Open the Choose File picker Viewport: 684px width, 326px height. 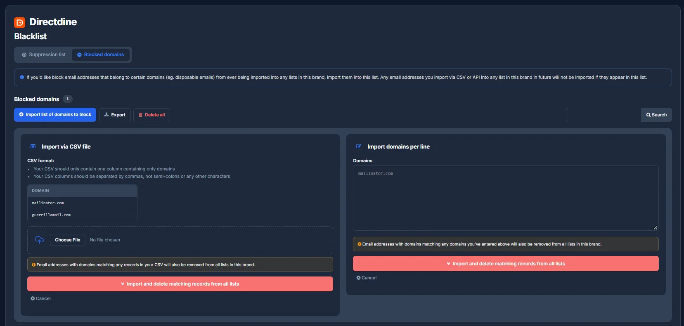click(68, 240)
